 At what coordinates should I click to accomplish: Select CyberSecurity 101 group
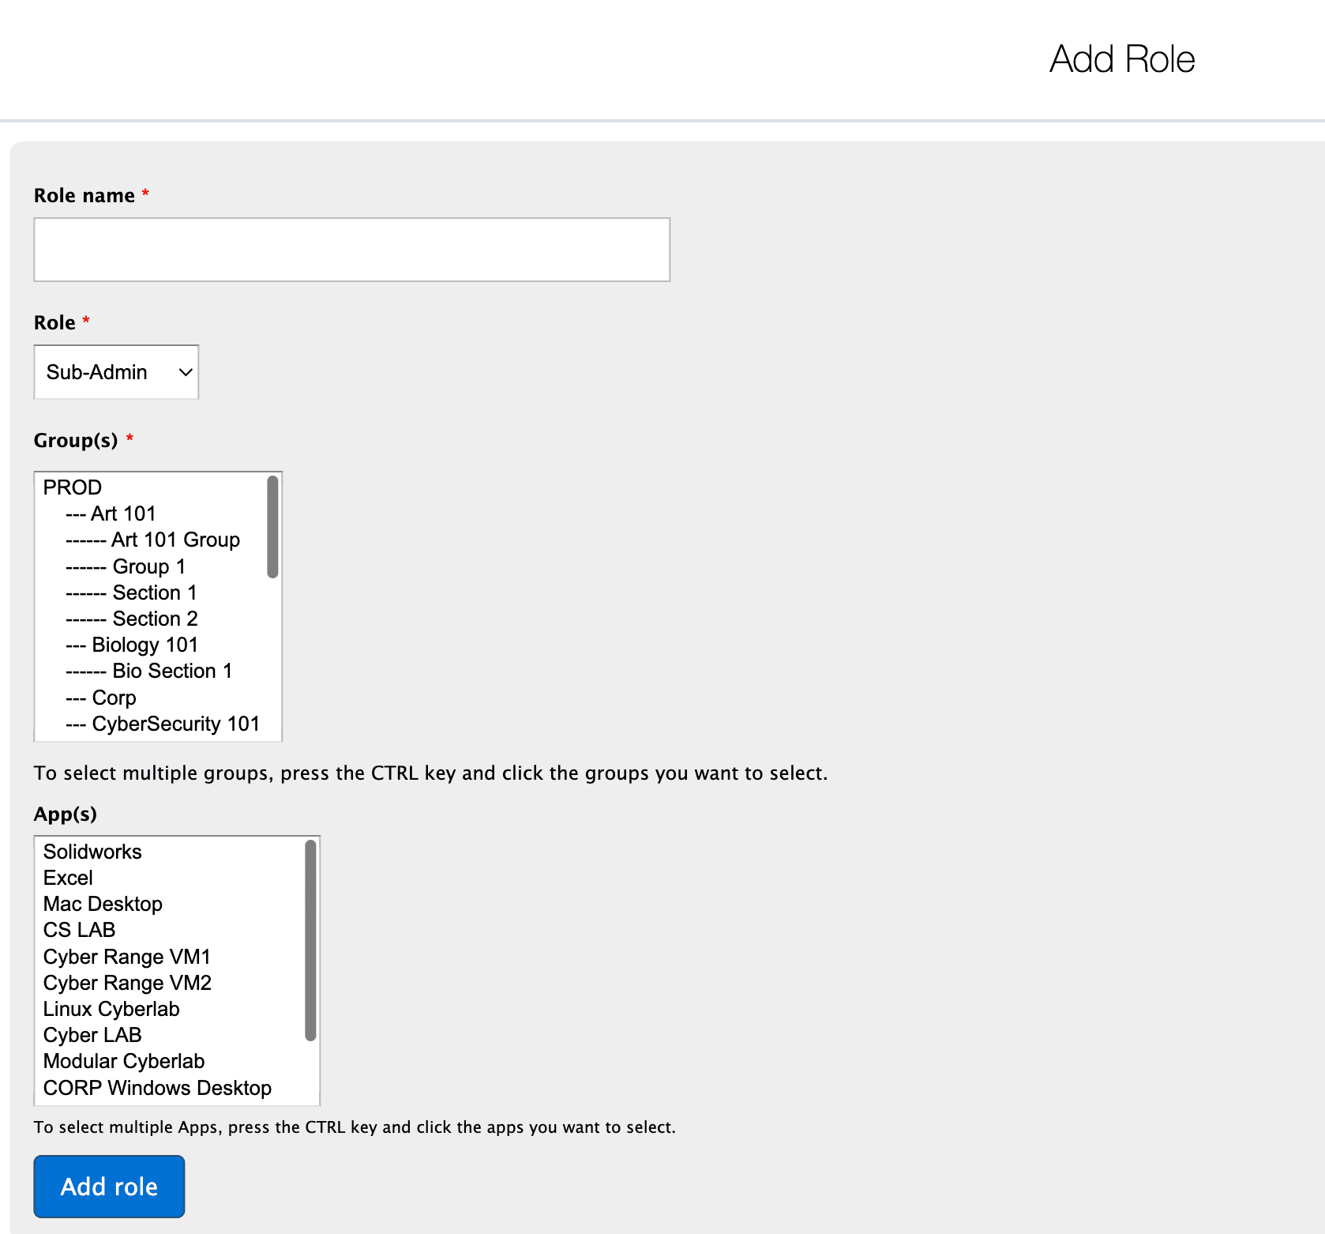pos(175,724)
